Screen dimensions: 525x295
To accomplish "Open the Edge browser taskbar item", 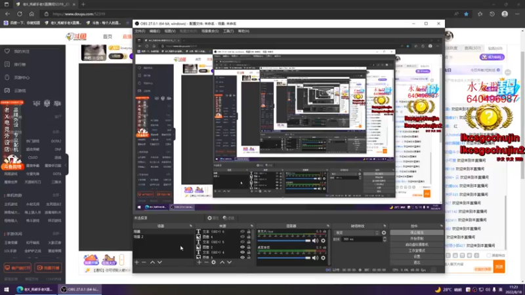I will pos(35,290).
